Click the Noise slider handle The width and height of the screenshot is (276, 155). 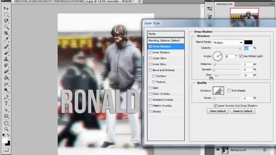pos(214,98)
